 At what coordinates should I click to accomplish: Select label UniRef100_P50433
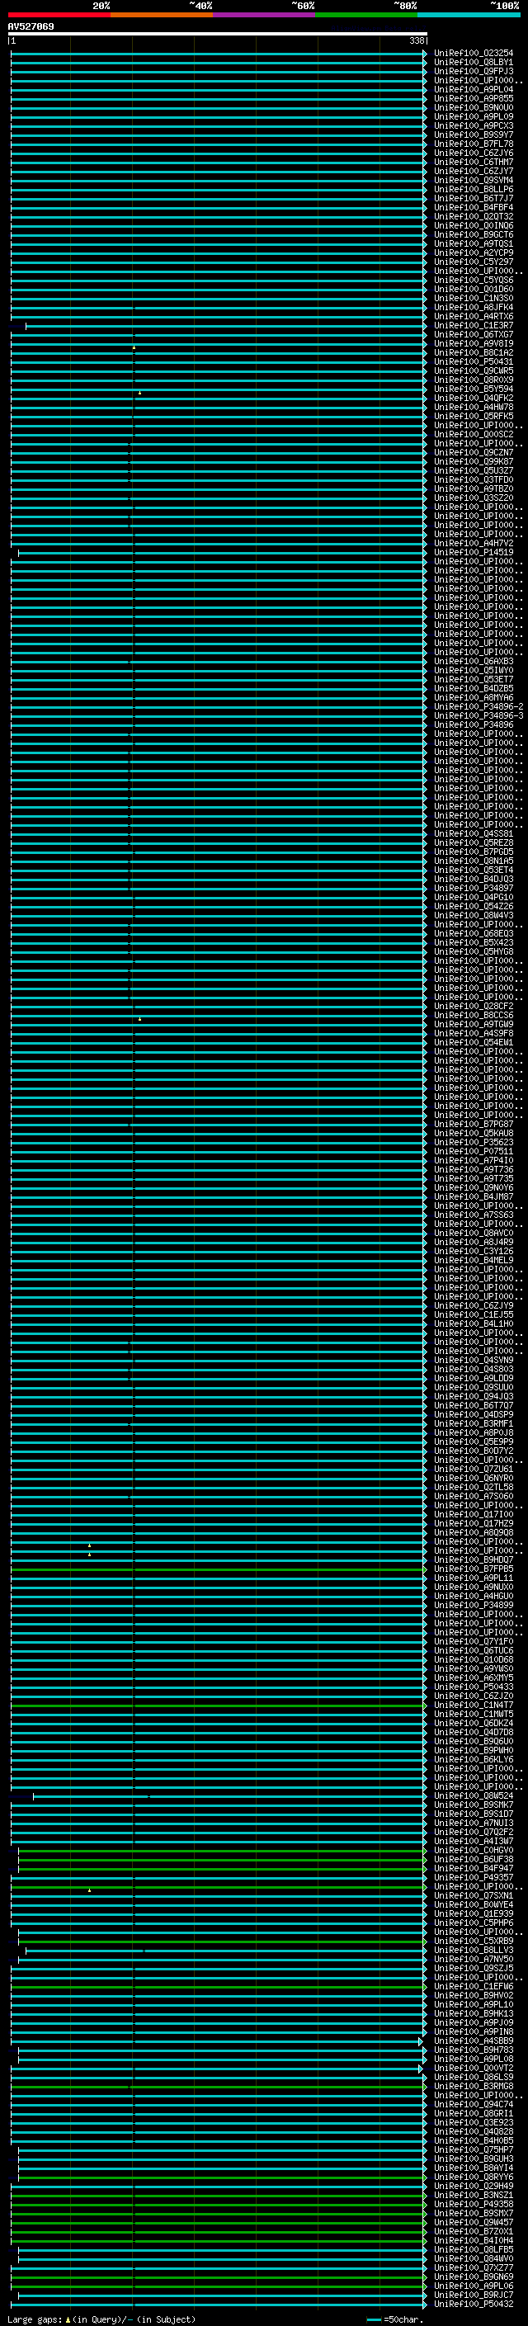[x=474, y=1687]
